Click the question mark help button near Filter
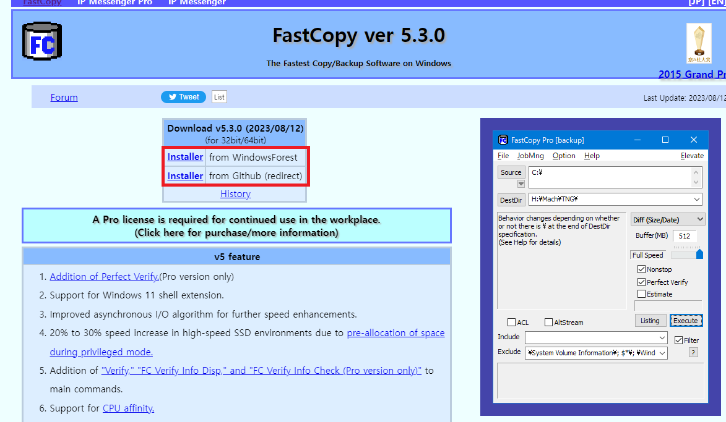This screenshot has height=422, width=726. tap(693, 353)
